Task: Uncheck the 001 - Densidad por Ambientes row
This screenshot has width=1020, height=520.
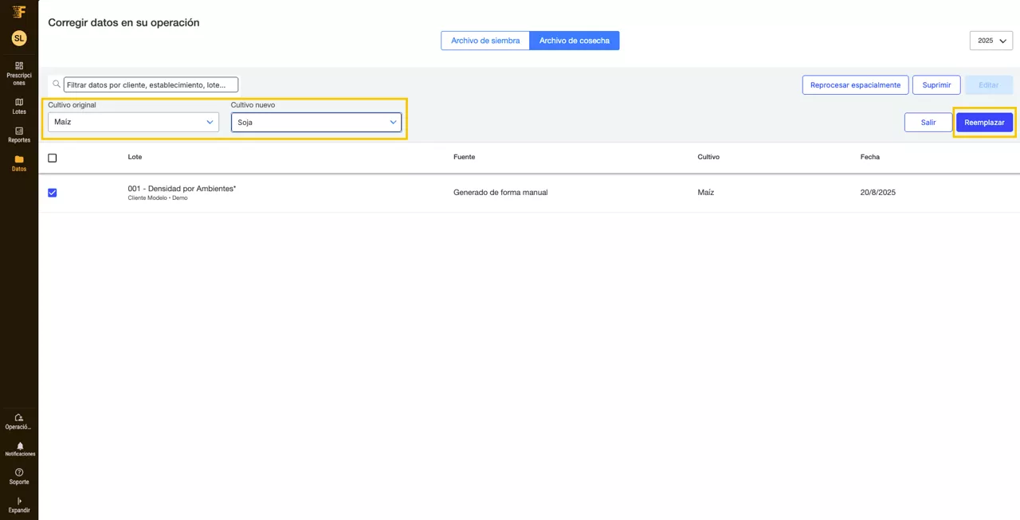Action: (53, 193)
